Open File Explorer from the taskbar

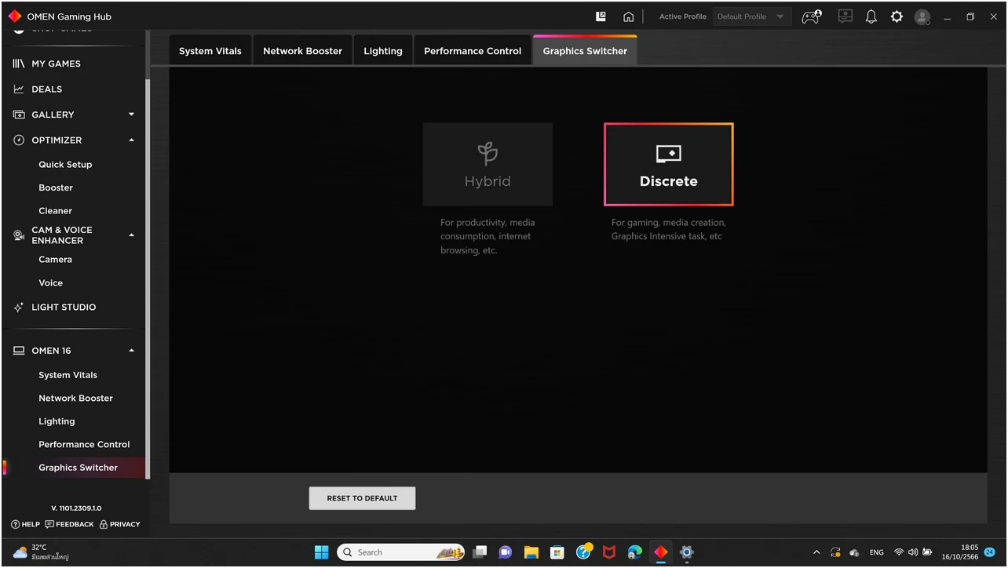[531, 552]
